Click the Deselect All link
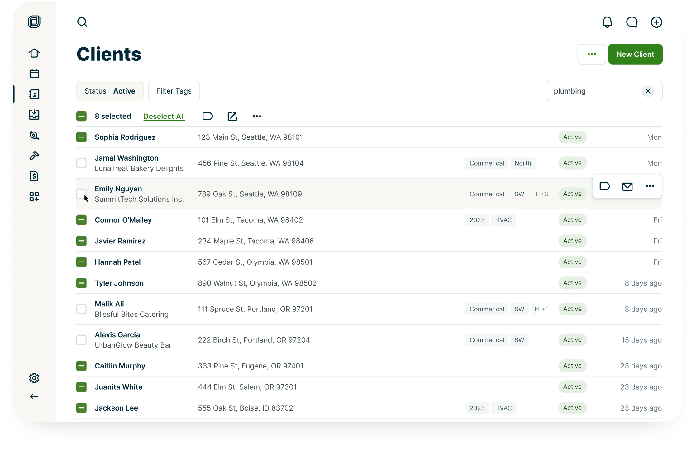 click(x=164, y=116)
